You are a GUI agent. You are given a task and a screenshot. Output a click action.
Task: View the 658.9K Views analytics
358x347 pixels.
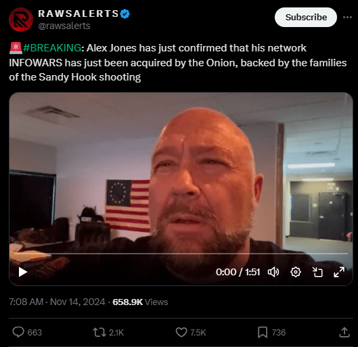(140, 302)
